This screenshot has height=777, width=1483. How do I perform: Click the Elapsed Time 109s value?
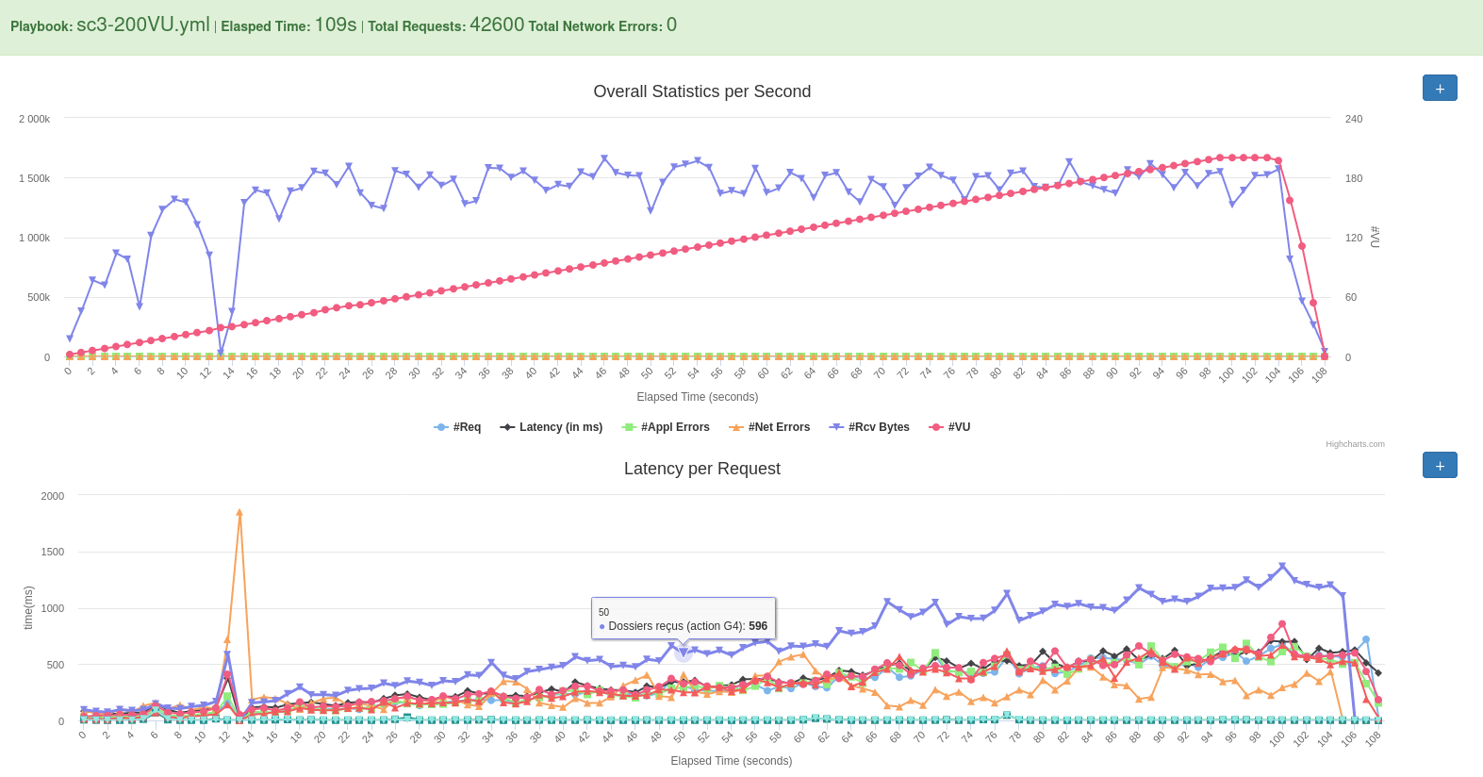(x=335, y=25)
